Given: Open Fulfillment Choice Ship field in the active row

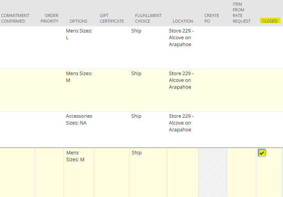Looking at the screenshot, I should pyautogui.click(x=148, y=172).
